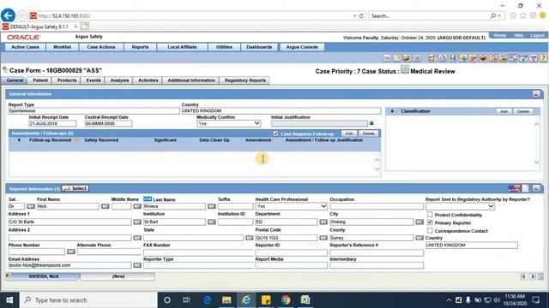Click the blue ICH icon beside Last Name

pos(148,199)
